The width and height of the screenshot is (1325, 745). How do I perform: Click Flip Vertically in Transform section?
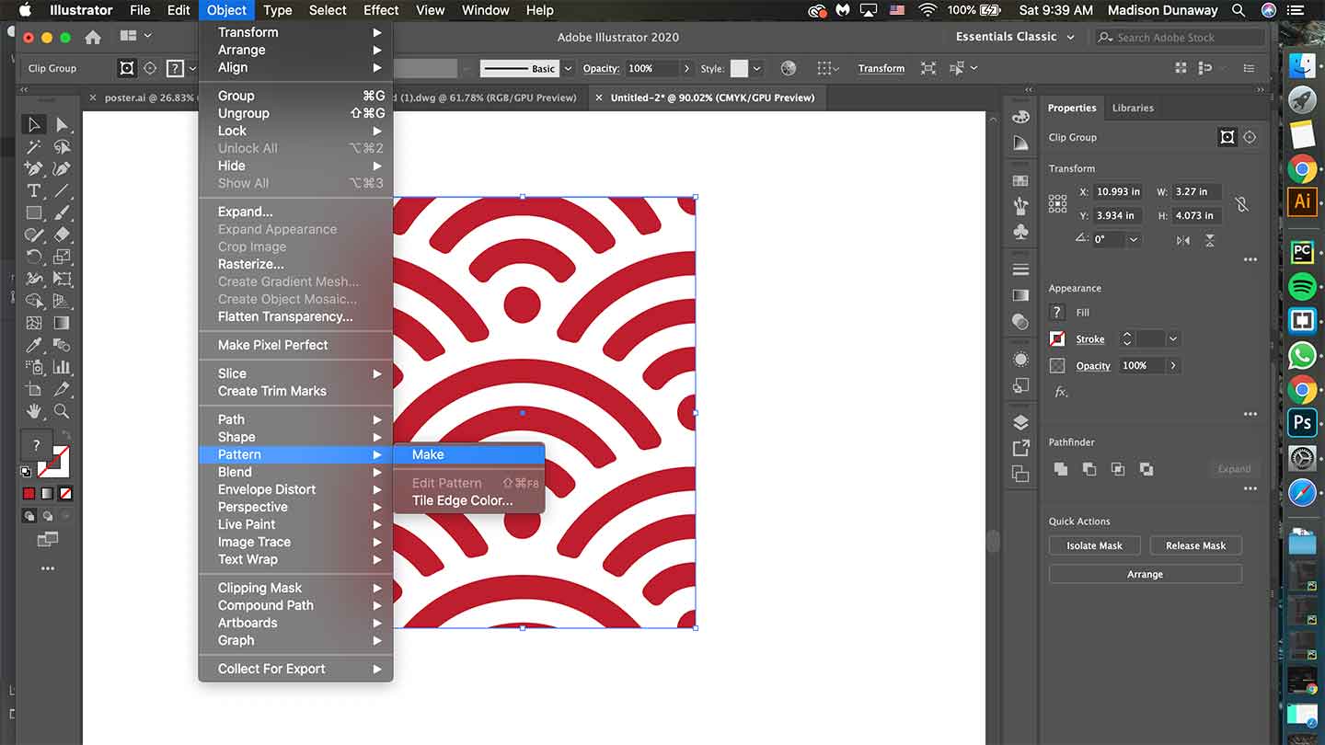1210,239
